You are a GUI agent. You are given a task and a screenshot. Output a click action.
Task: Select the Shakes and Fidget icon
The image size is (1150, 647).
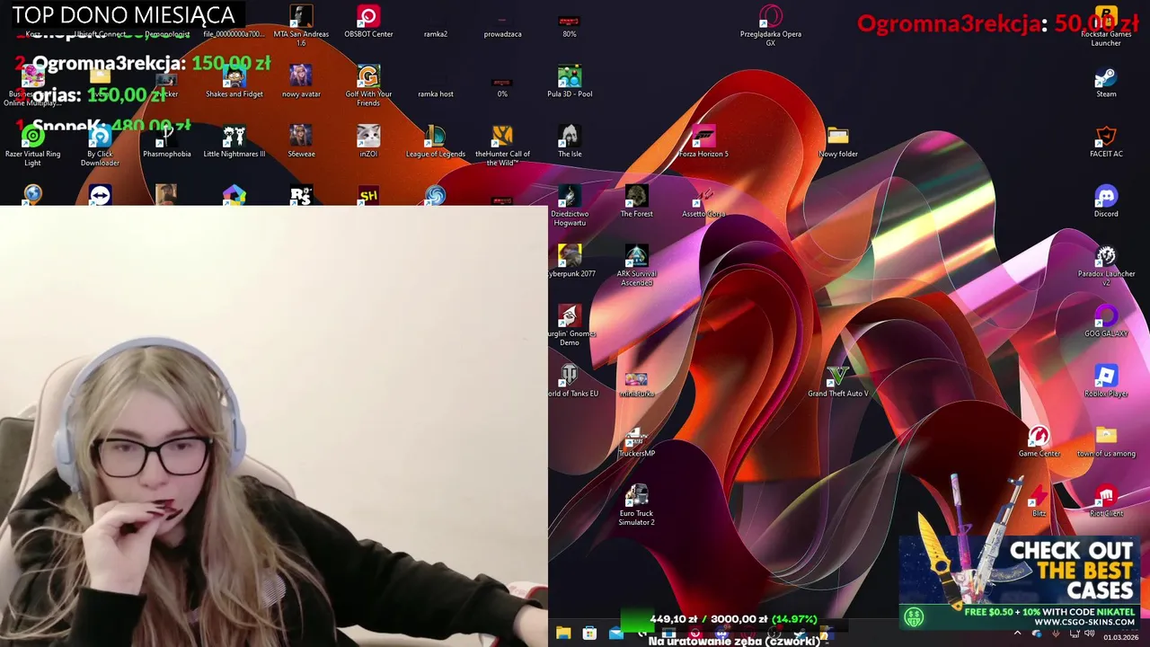click(234, 82)
